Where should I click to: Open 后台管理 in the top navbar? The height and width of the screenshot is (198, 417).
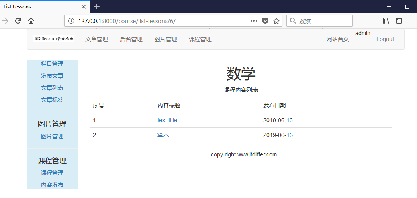pos(131,40)
